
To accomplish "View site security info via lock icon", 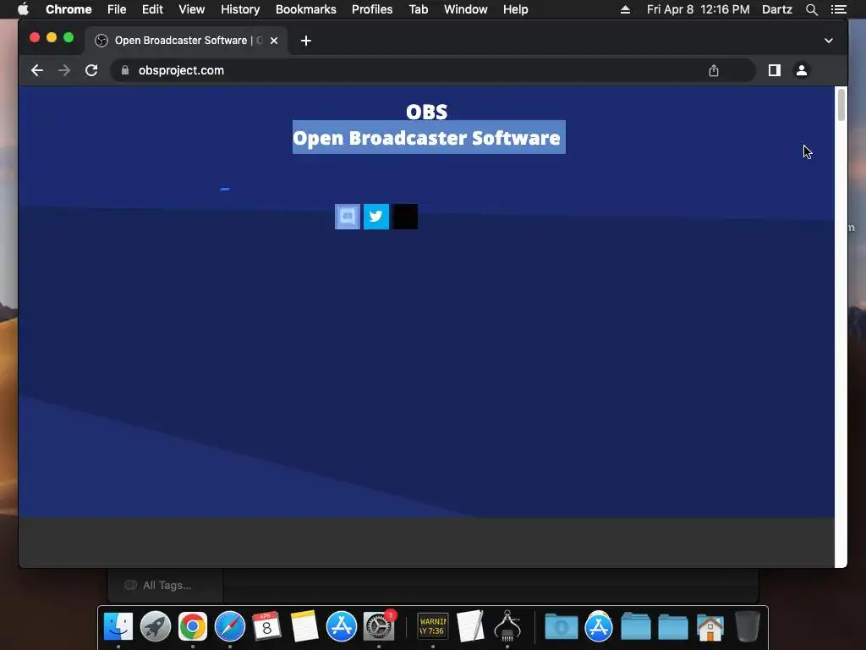I will point(125,70).
